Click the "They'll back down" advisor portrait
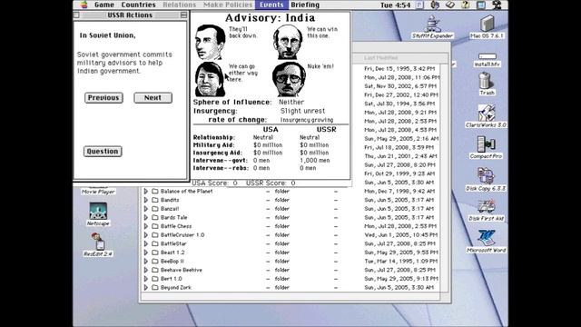Screen dimensions: 581x327 210,43
